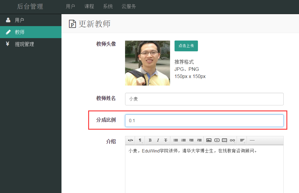299x193 pixels.
Task: Apply italic formatting in editor toolbar
Action: 158,140
